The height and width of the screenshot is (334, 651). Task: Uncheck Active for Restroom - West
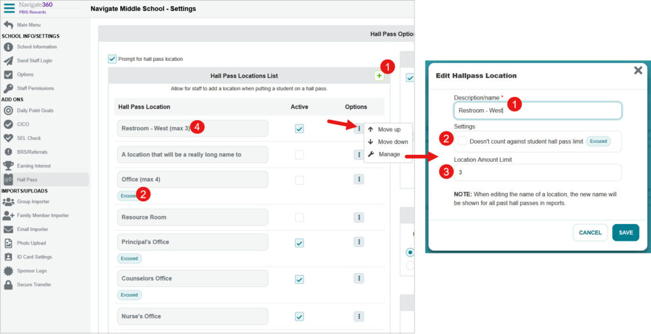[299, 129]
